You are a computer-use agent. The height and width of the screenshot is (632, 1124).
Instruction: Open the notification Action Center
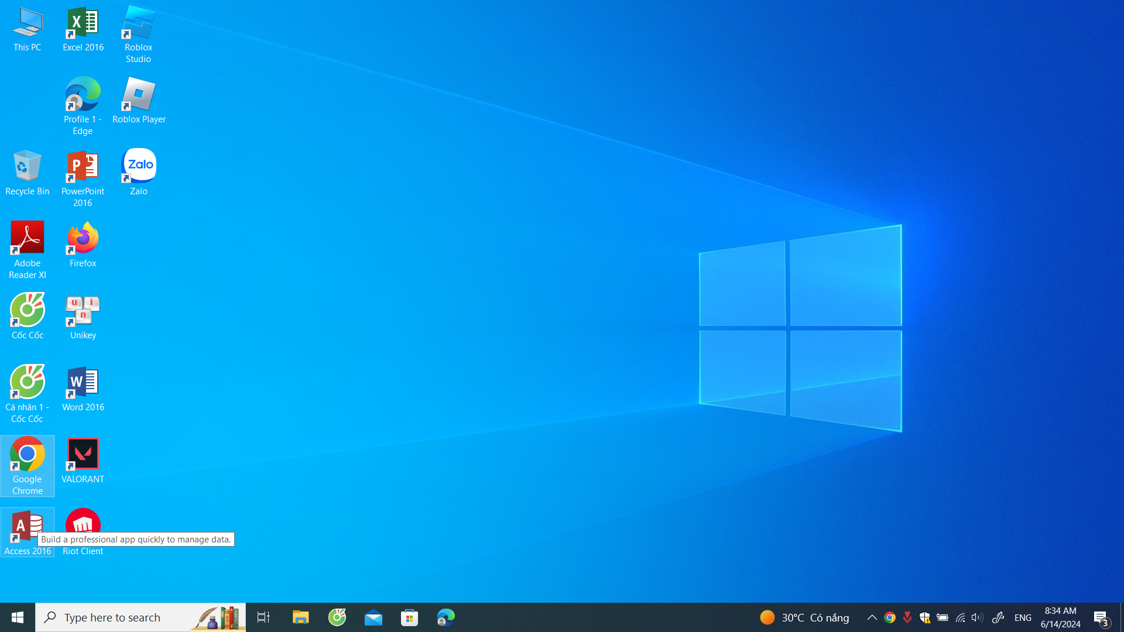pos(1101,617)
